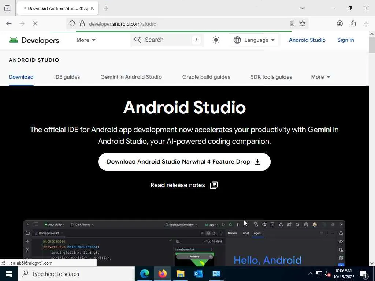
Task: Open Gemini in Android Studio tab
Action: click(x=131, y=77)
